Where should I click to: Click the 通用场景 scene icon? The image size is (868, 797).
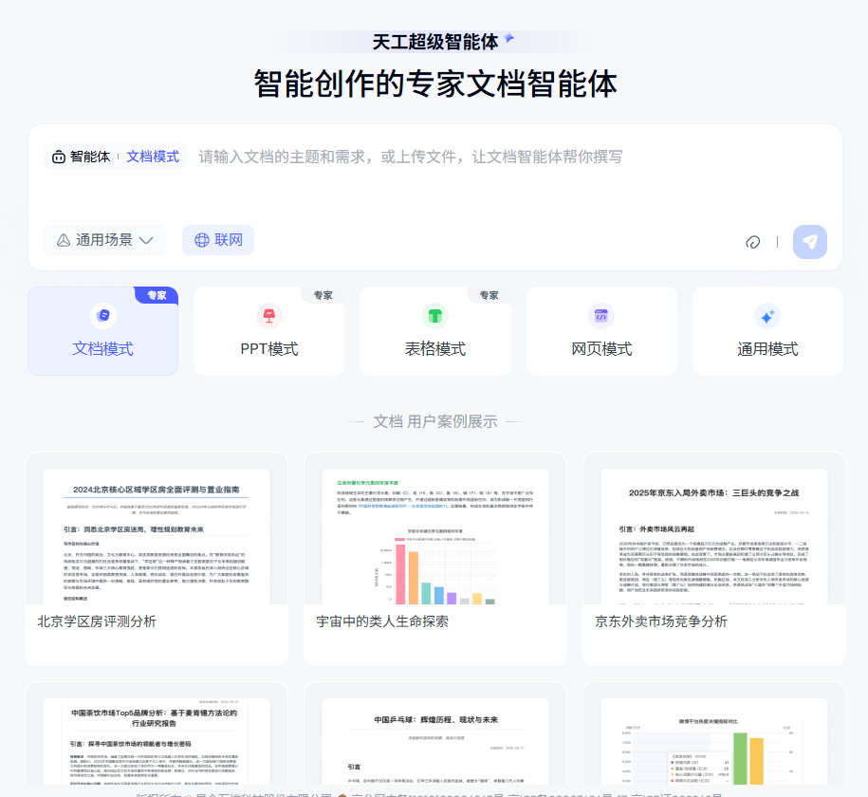[64, 240]
